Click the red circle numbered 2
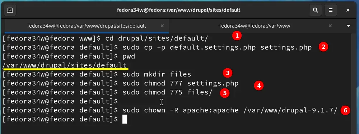Screen dimensions: 359x134 (323, 47)
